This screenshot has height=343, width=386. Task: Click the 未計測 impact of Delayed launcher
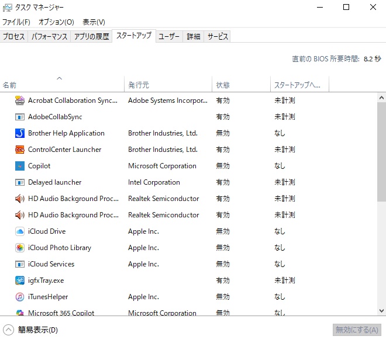pyautogui.click(x=285, y=182)
